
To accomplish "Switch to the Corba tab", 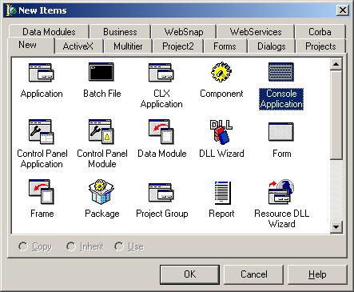I will [320, 32].
